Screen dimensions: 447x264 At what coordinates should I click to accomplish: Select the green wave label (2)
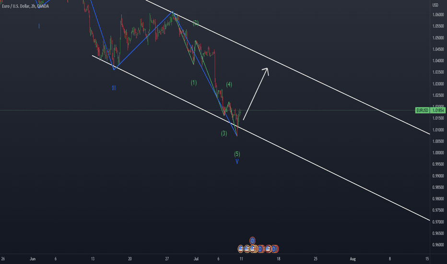coord(196,23)
